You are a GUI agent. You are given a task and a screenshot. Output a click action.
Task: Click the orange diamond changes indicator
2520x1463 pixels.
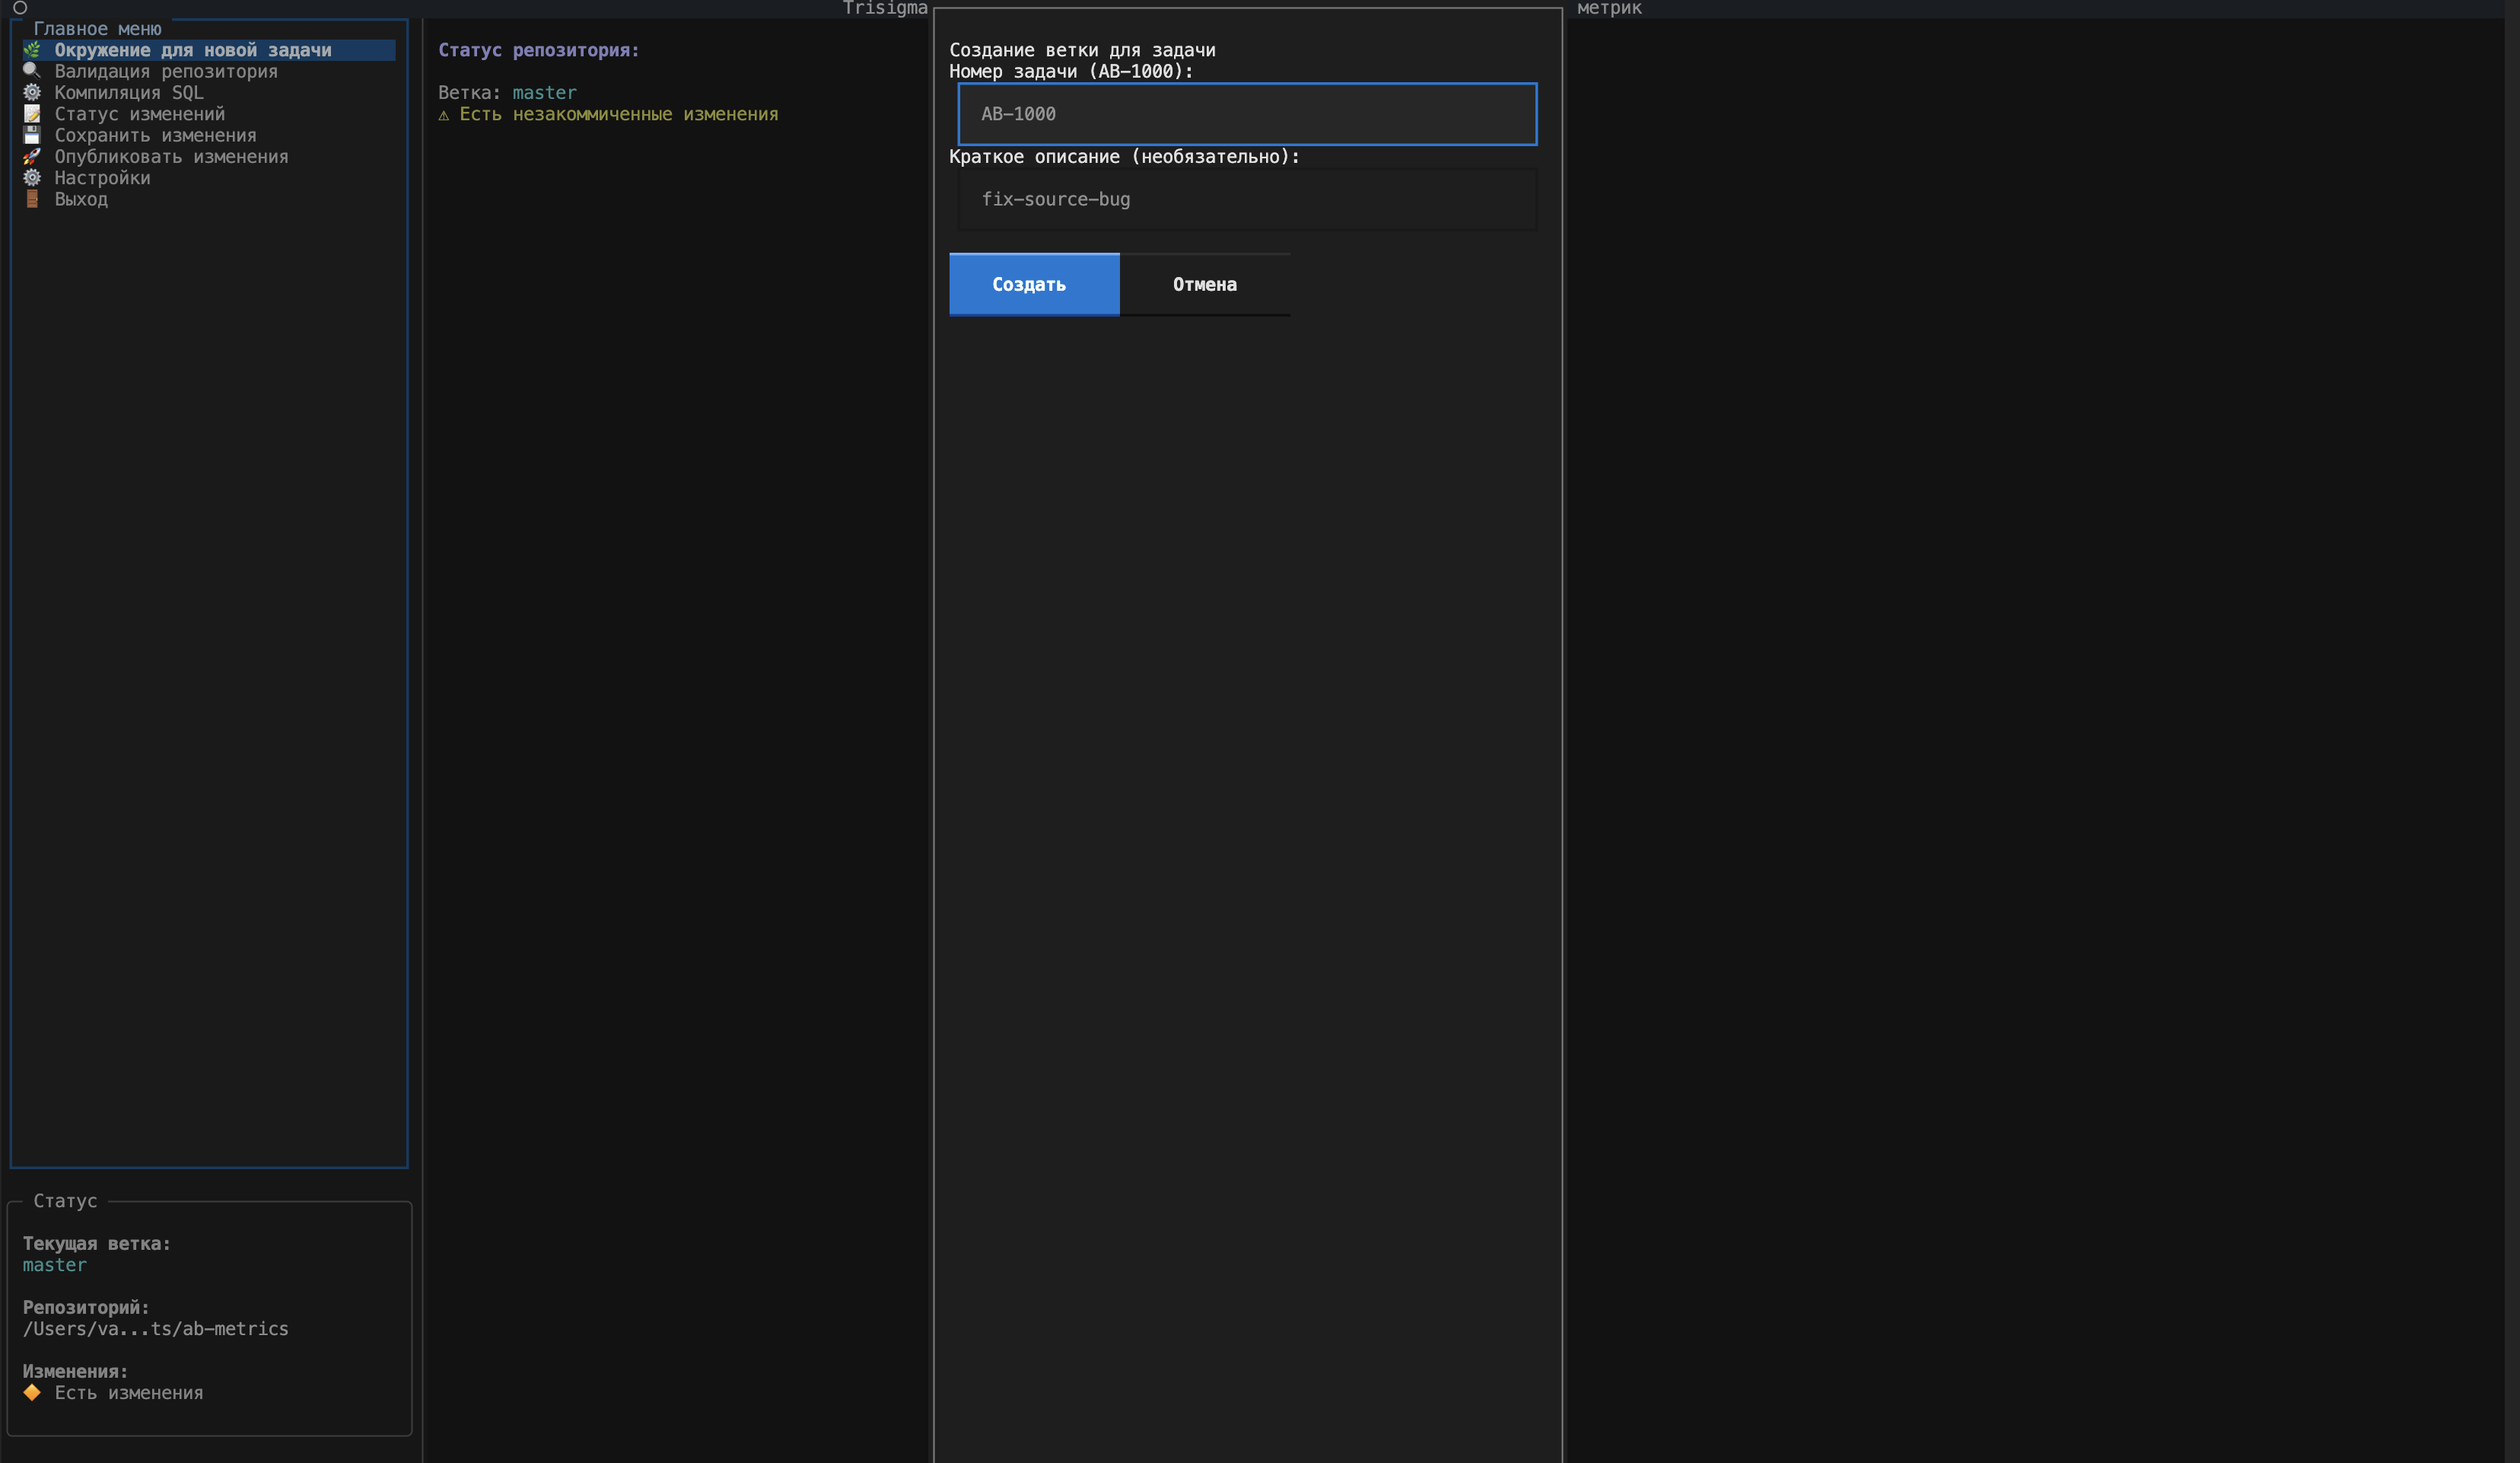[x=32, y=1392]
